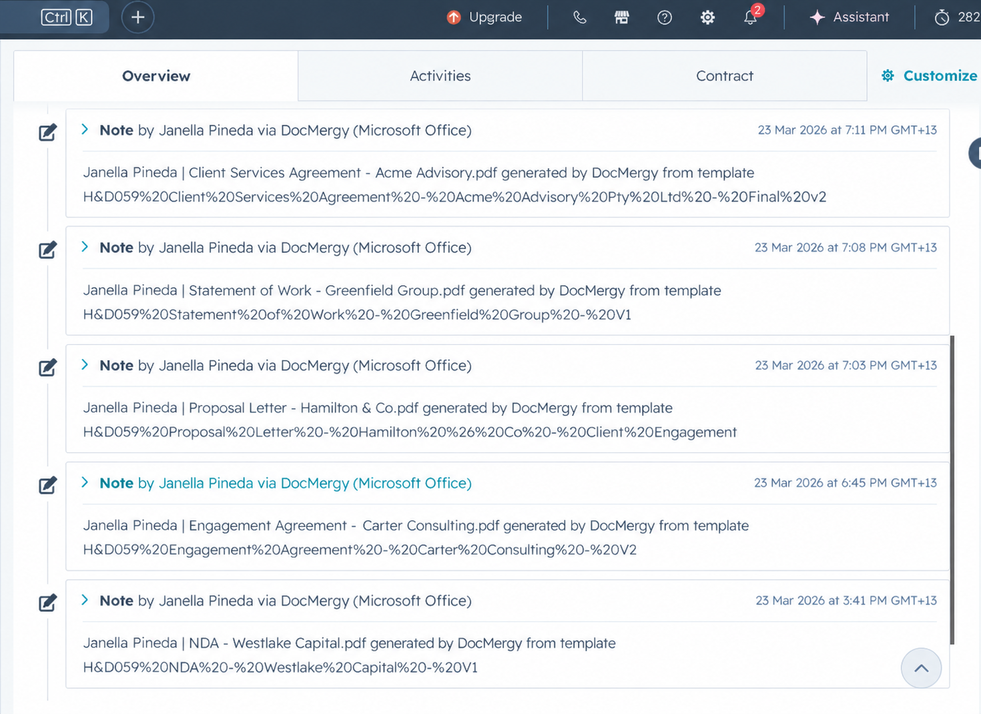The height and width of the screenshot is (714, 981).
Task: Click the Upgrade arrow button
Action: pos(484,17)
